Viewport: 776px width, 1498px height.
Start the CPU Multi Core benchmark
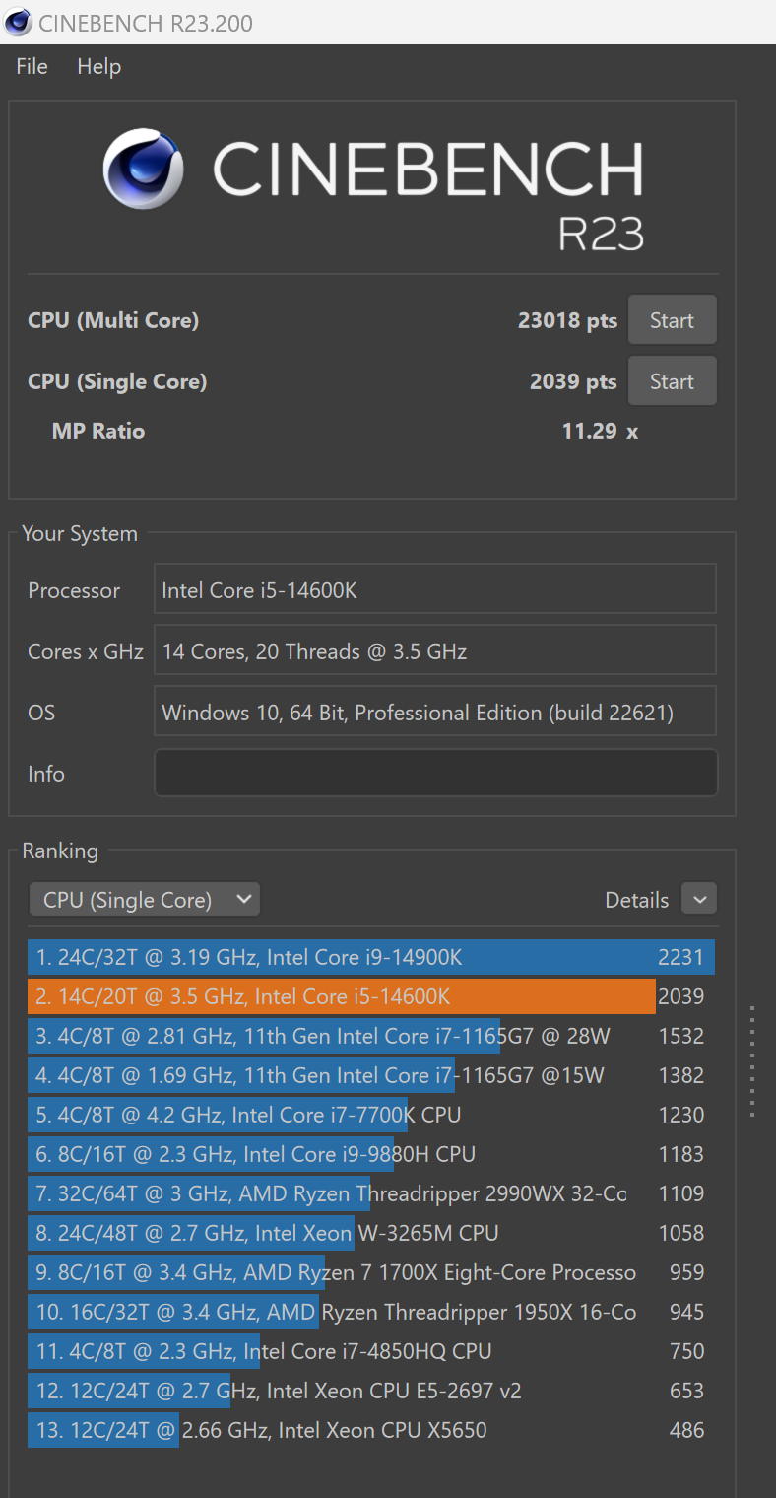(x=672, y=319)
